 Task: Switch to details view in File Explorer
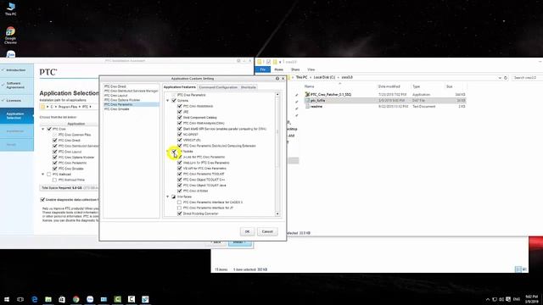tap(518, 269)
